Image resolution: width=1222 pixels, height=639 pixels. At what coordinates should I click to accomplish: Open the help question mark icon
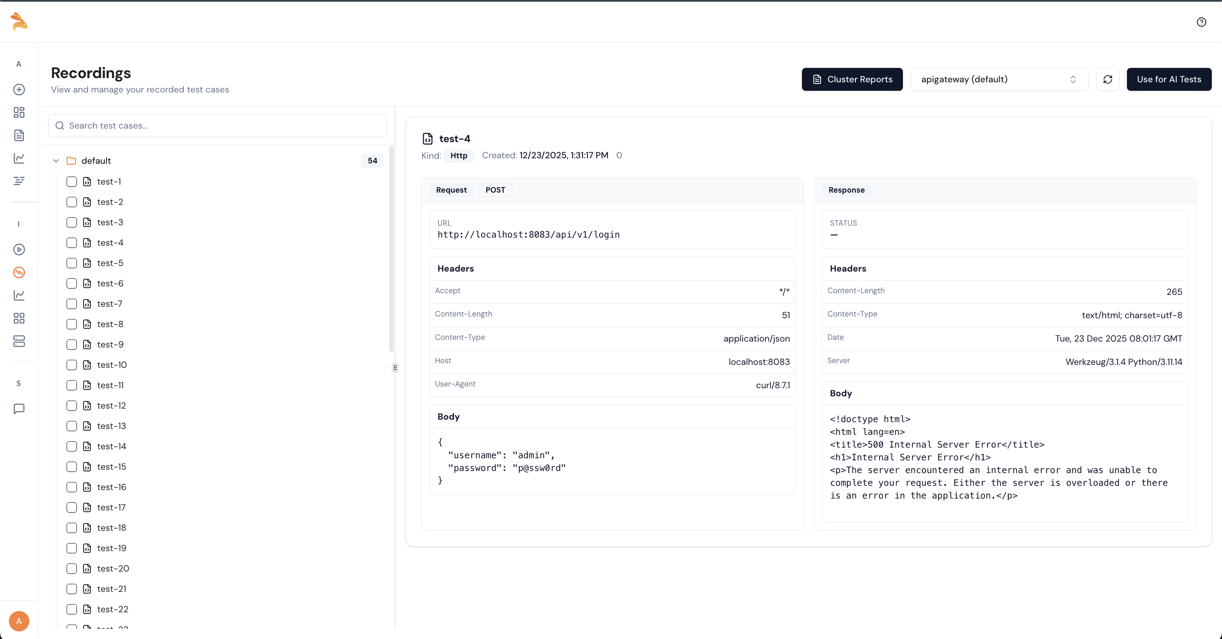coord(1201,22)
